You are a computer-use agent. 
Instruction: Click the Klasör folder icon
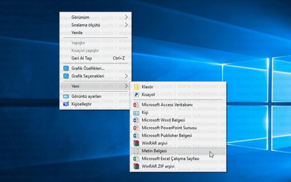[136, 87]
